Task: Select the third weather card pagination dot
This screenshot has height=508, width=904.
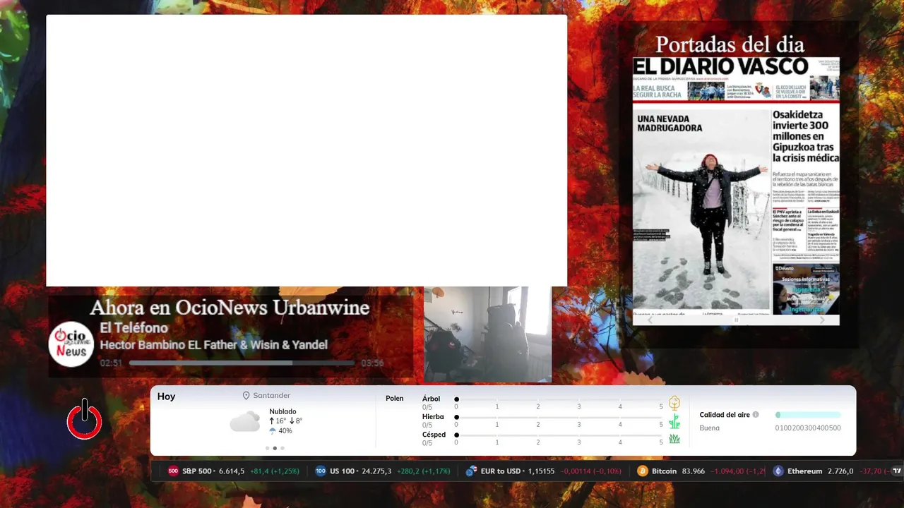Action: click(x=282, y=448)
